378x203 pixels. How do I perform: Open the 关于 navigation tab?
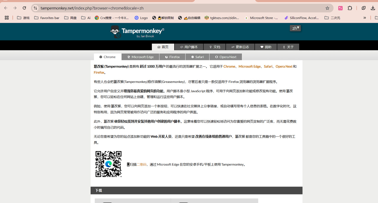288,47
